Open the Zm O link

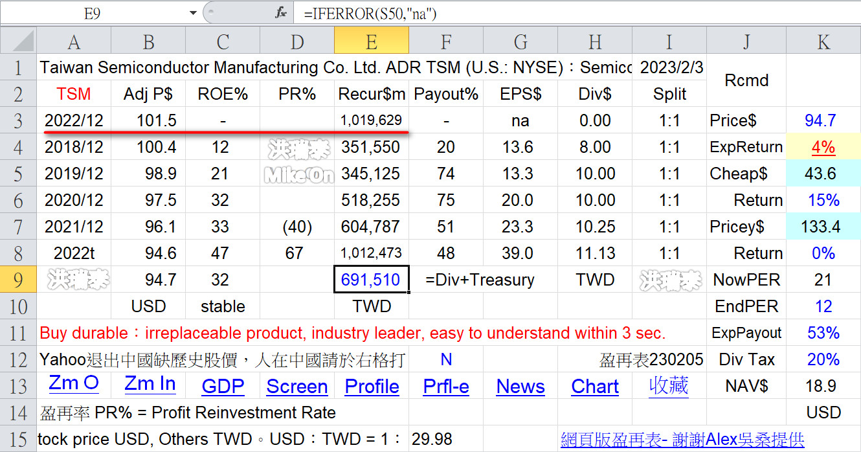coord(74,383)
